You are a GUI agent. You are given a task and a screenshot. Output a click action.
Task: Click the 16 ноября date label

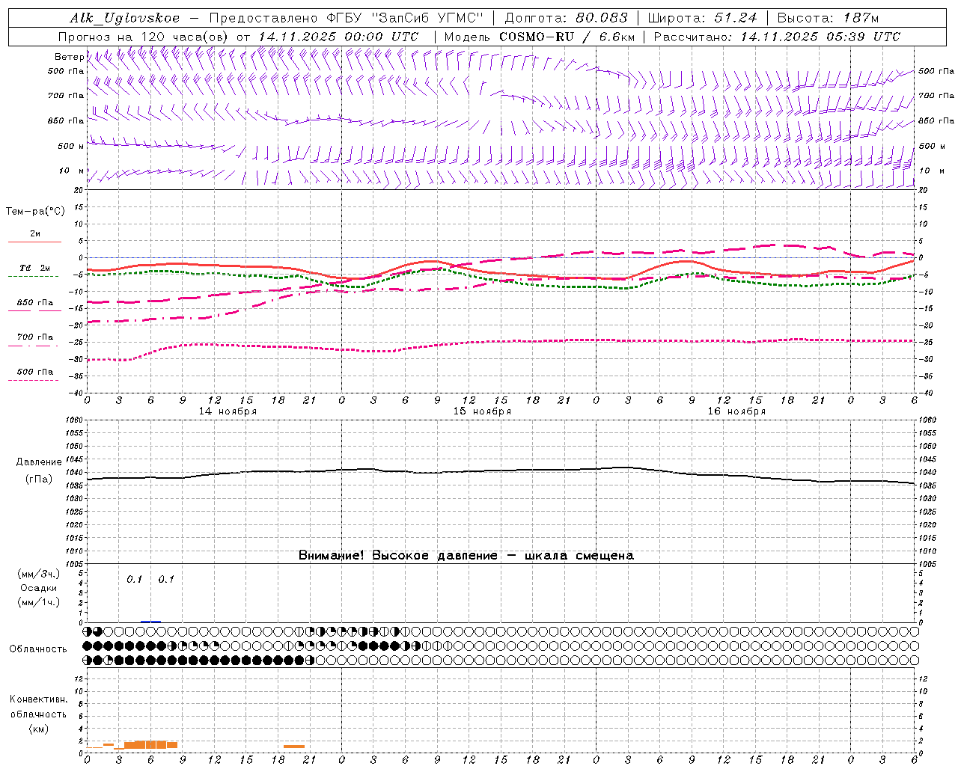click(x=736, y=411)
